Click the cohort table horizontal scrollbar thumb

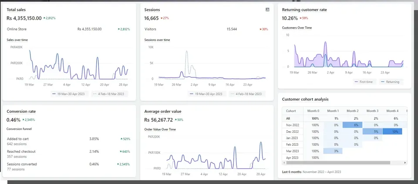338,162
